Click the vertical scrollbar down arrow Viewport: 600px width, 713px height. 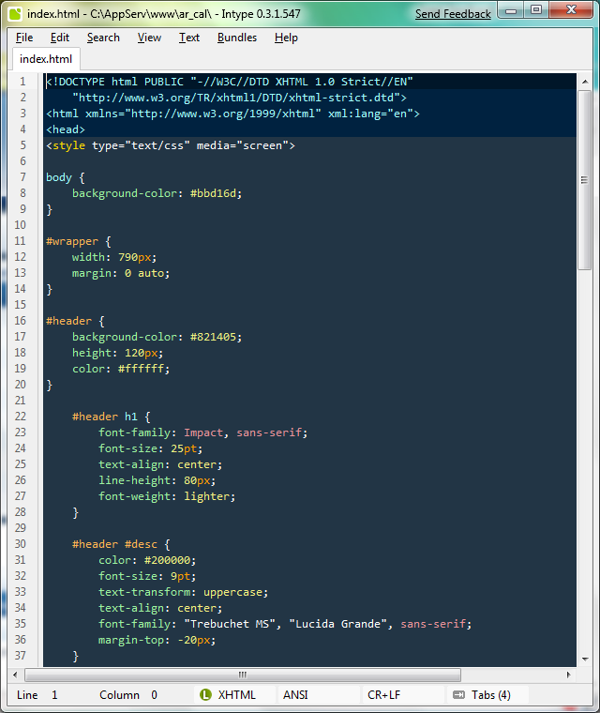[x=585, y=659]
